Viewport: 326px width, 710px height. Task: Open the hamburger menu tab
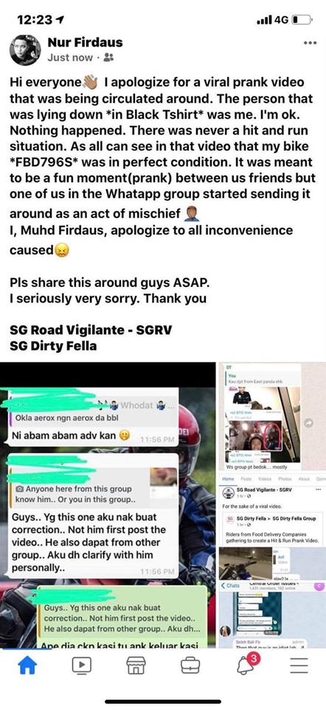coord(299,665)
